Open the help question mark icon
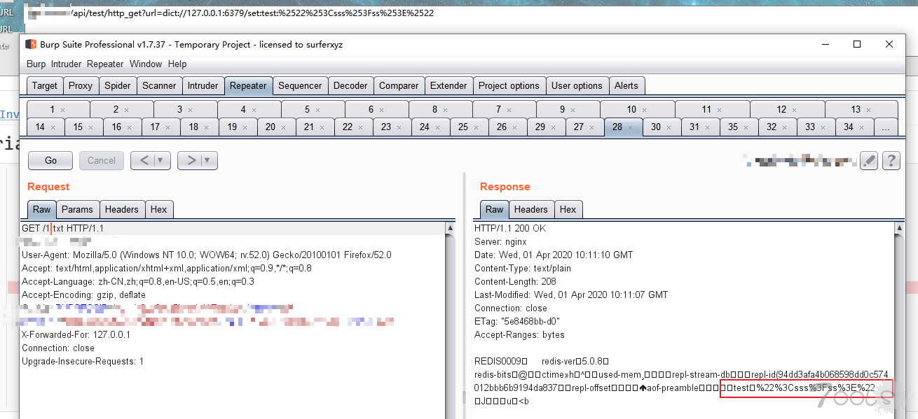The image size is (918, 419). 891,160
